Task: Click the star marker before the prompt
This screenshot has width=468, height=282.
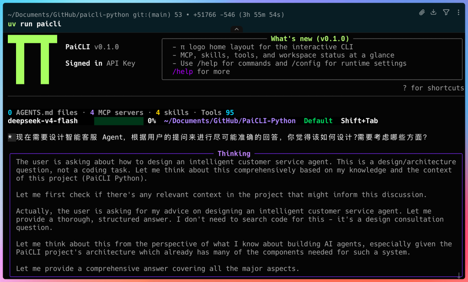Action: pyautogui.click(x=10, y=137)
